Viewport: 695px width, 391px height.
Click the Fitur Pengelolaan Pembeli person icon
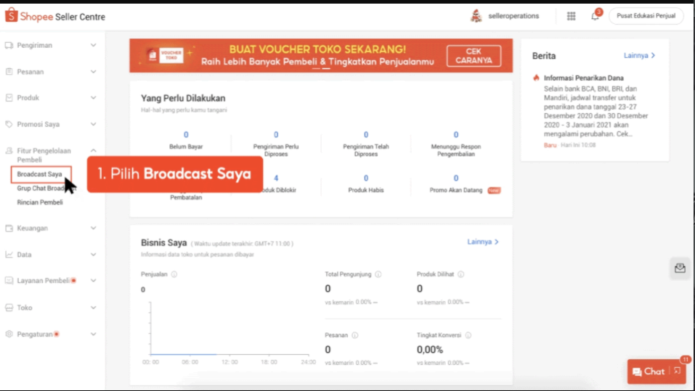click(9, 151)
